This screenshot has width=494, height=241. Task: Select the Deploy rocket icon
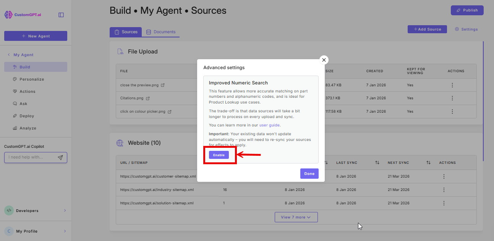[14, 116]
